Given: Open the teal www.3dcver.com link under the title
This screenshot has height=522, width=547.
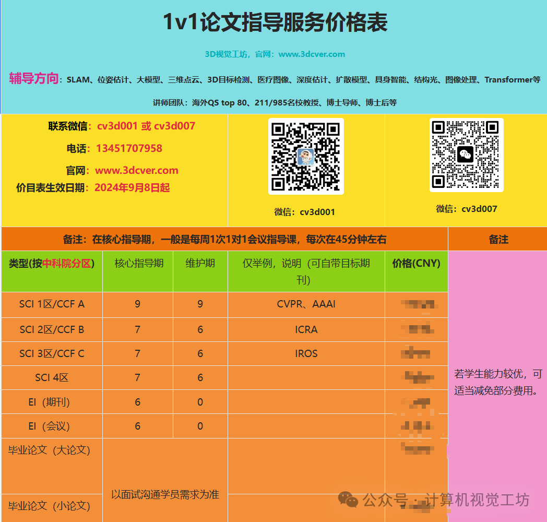Looking at the screenshot, I should coord(312,54).
